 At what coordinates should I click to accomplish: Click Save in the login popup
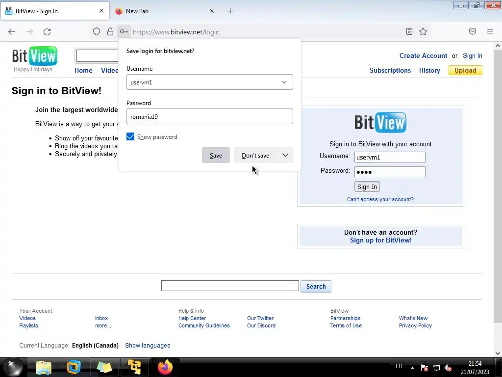point(216,155)
